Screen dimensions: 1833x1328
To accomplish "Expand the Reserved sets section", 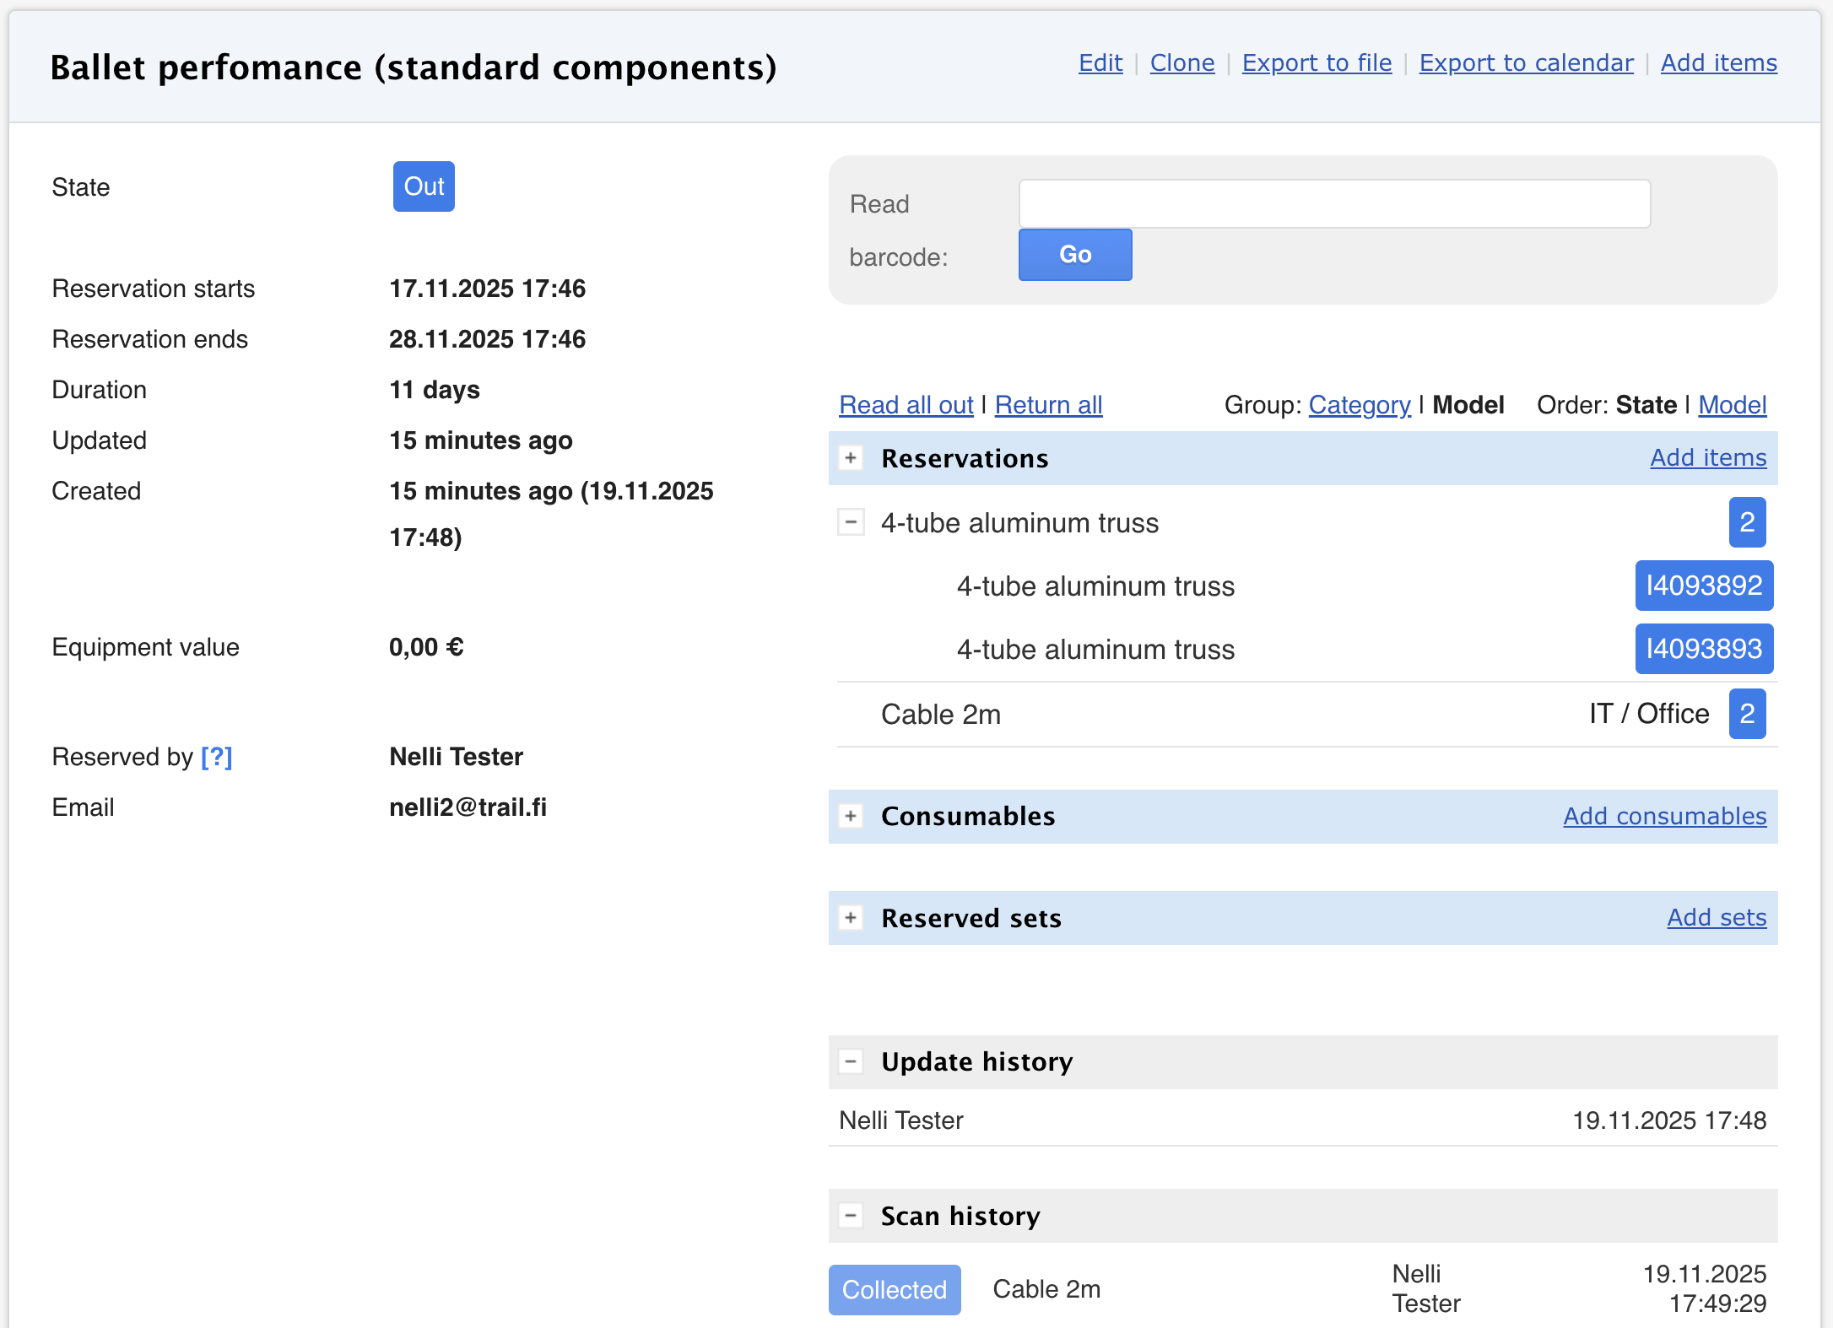I will coord(851,918).
